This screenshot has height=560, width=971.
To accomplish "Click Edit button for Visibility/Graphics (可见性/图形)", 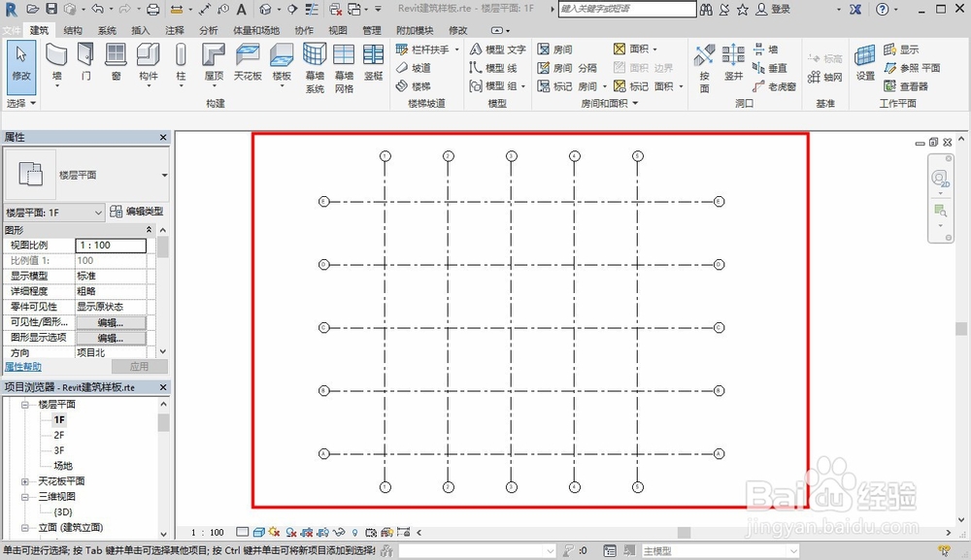I will click(111, 322).
